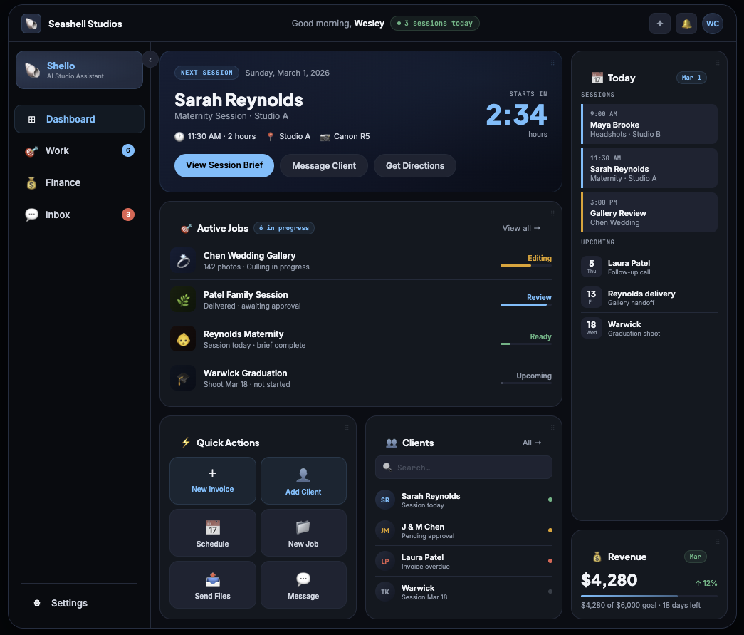
Task: Launch the Send Files quick action
Action: coord(213,585)
